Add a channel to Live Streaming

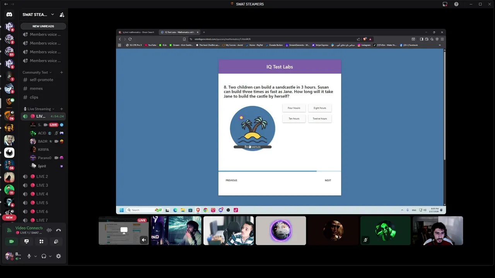(61, 109)
